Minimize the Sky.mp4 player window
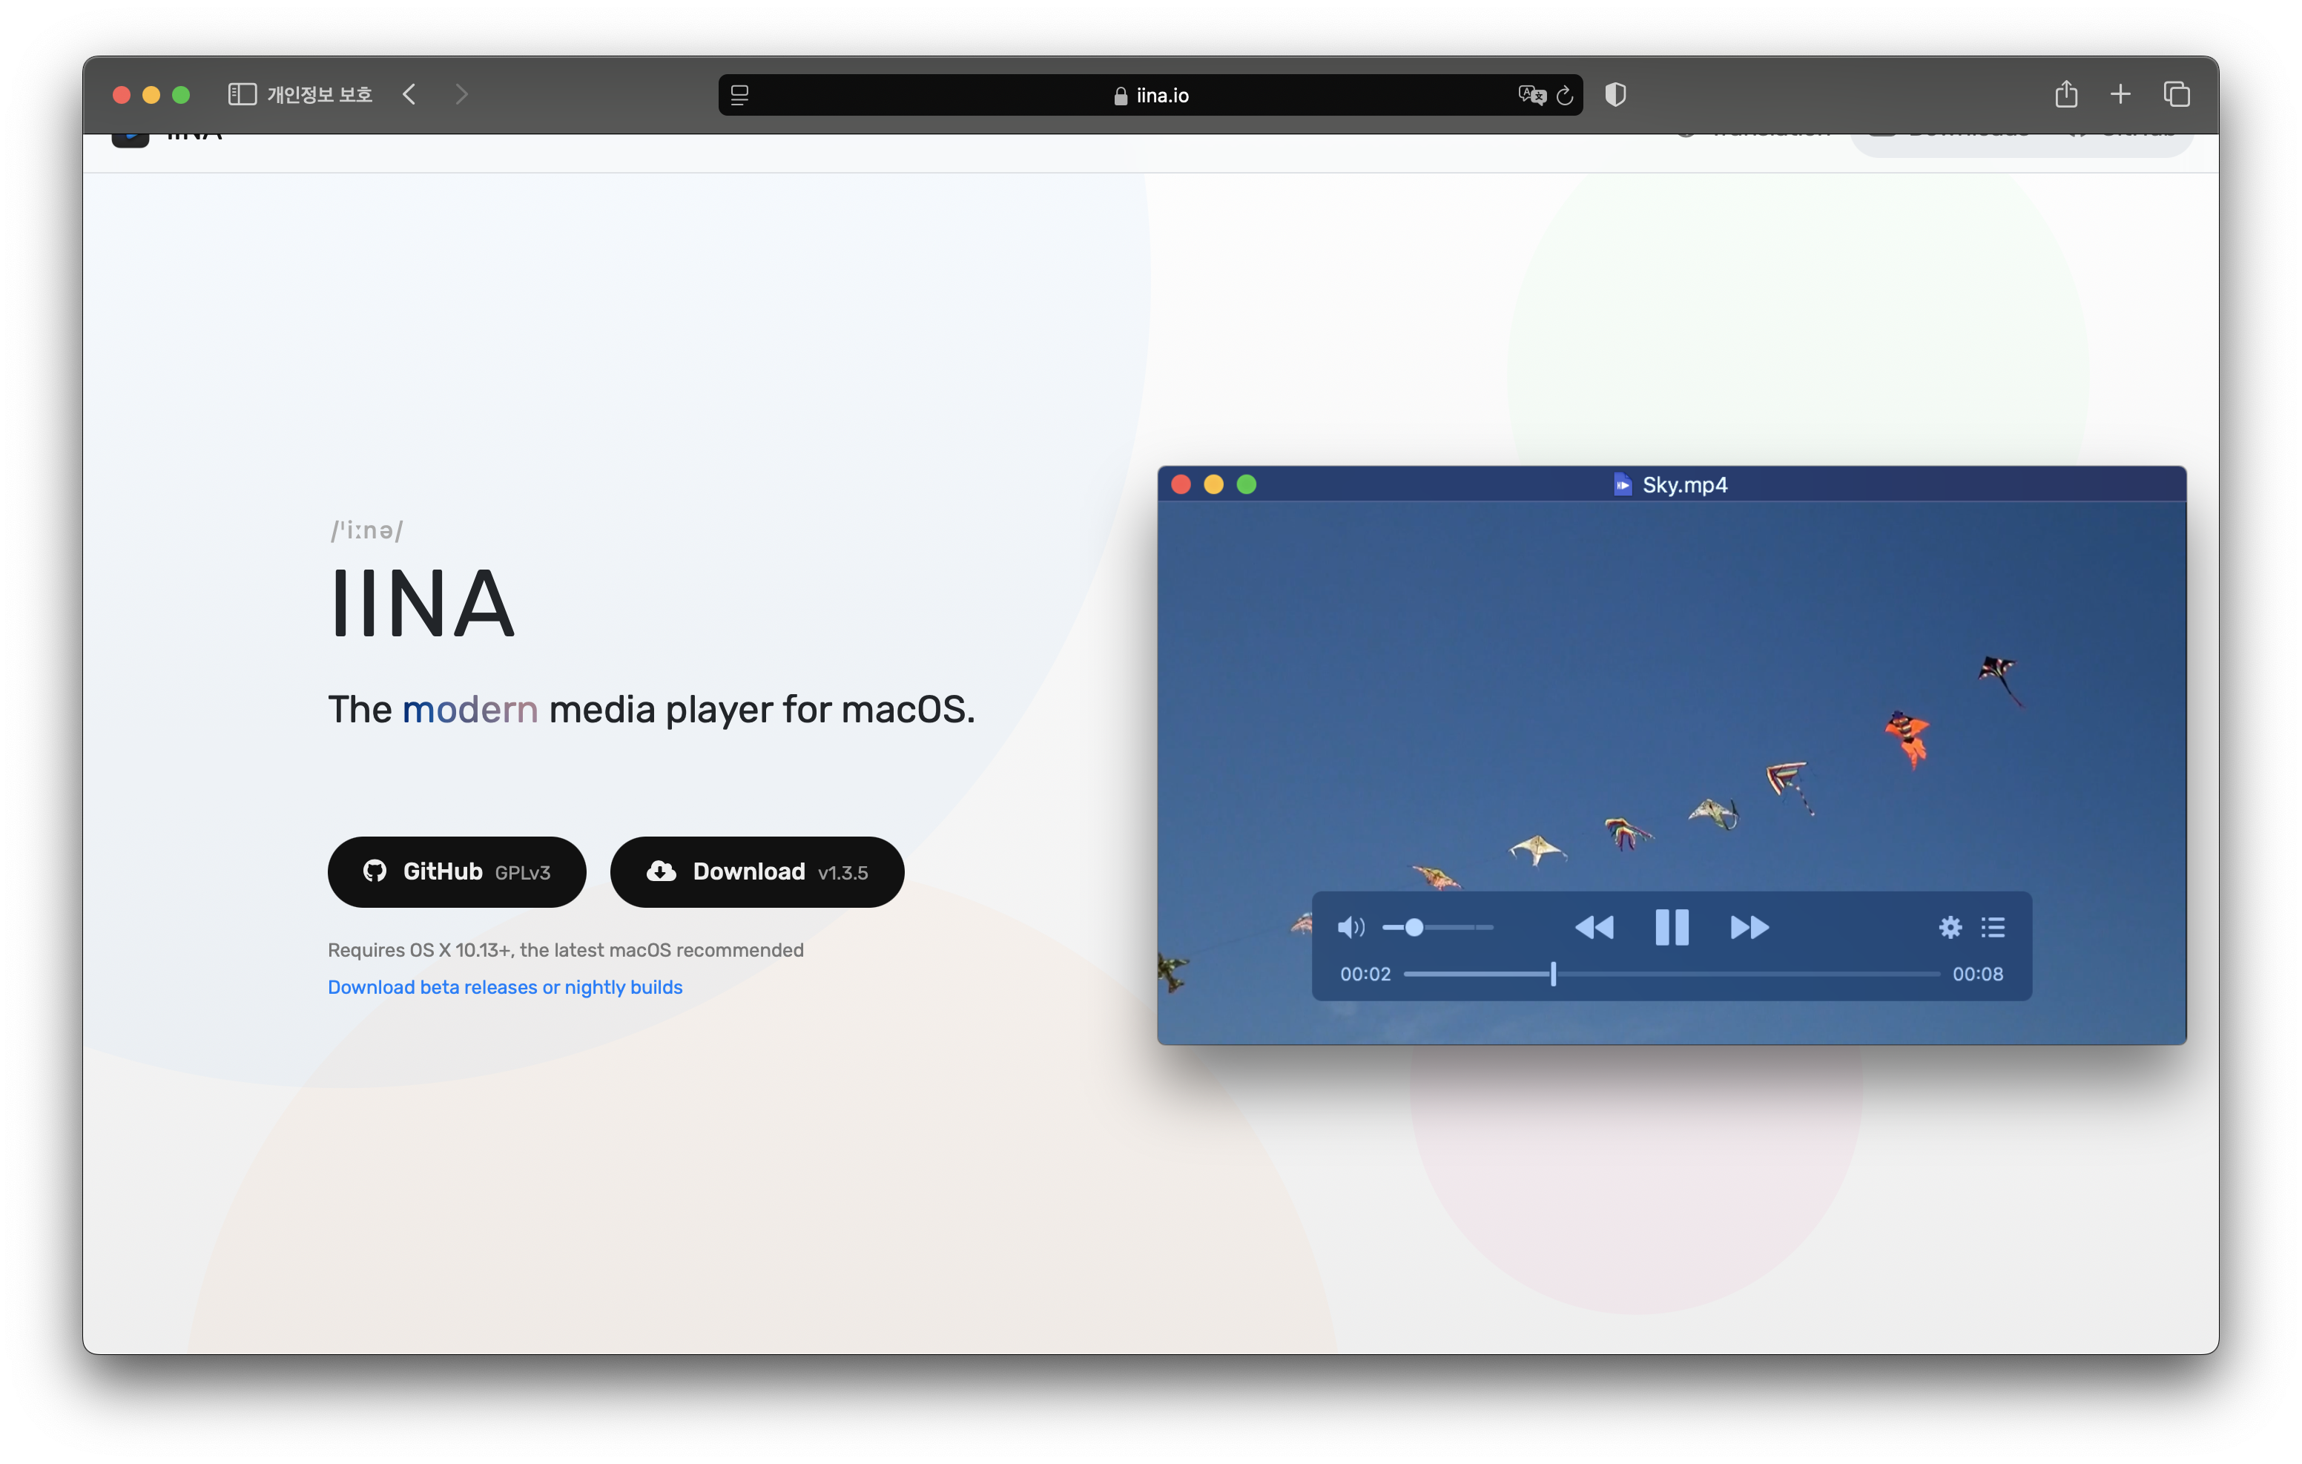Image resolution: width=2302 pixels, height=1464 pixels. [x=1213, y=484]
